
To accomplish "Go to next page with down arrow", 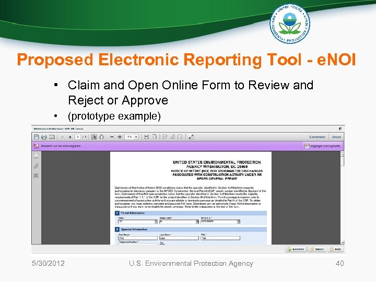I will [70, 137].
